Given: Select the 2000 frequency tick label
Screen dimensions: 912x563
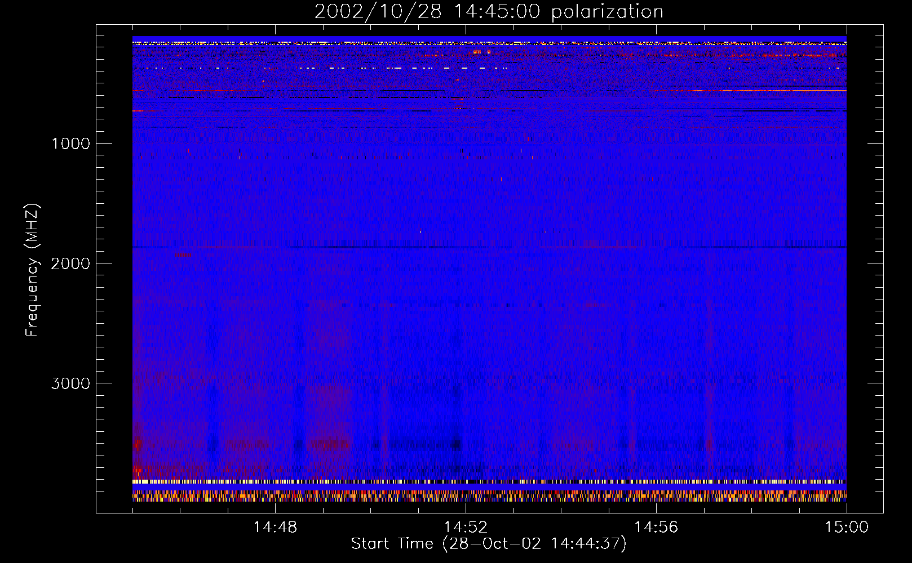Looking at the screenshot, I should click(70, 263).
